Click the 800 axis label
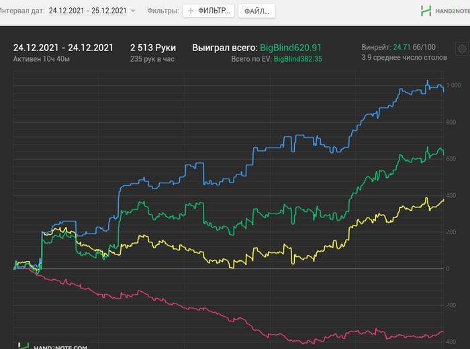 [x=451, y=122]
